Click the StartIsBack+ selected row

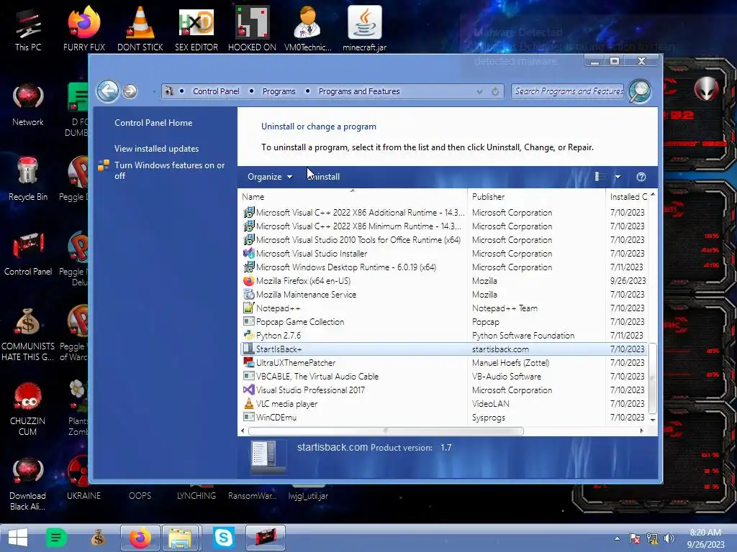click(443, 349)
